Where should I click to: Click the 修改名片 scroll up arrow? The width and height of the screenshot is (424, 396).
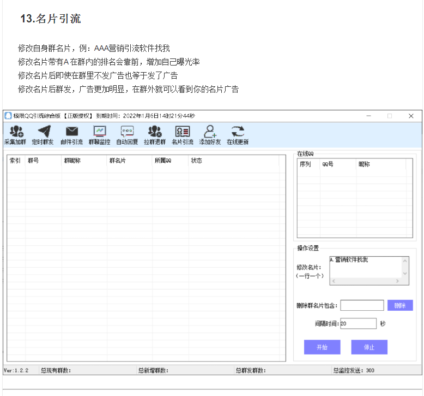click(x=405, y=261)
